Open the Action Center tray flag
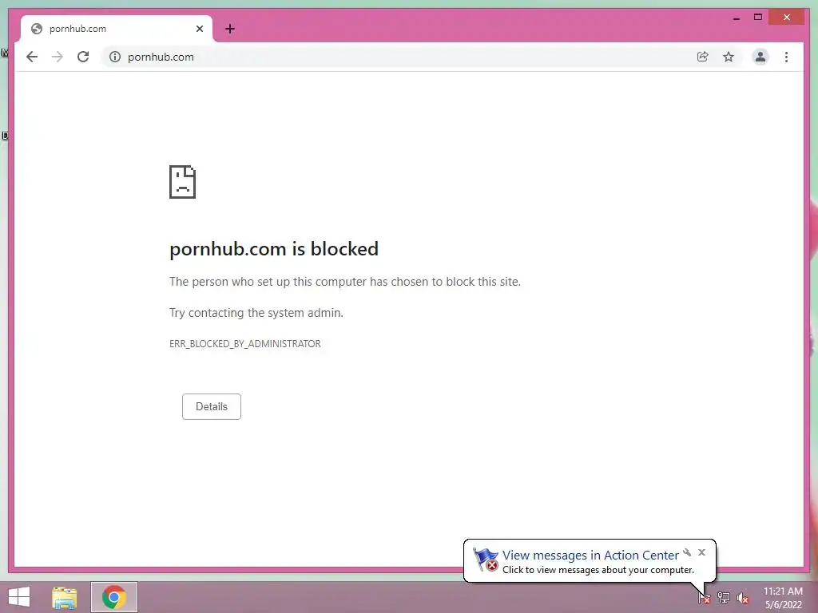 (705, 598)
